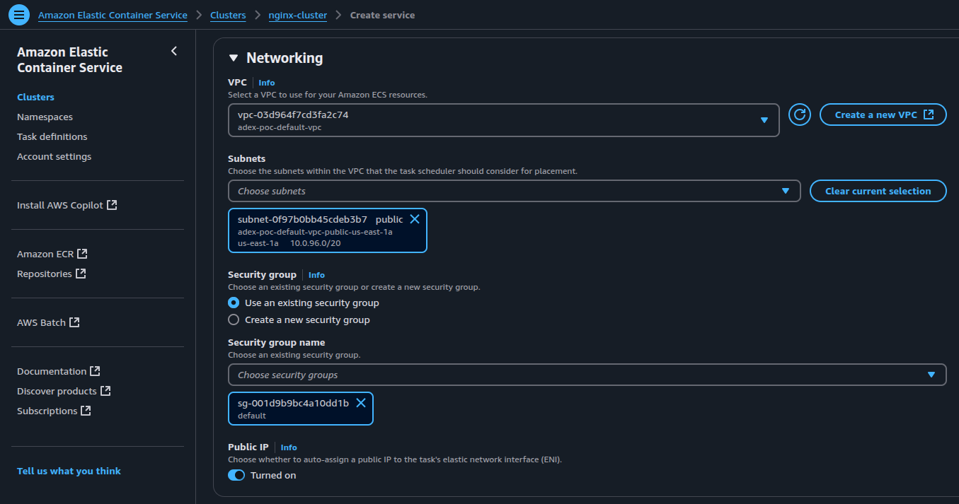Open the VPC selection dropdown
Viewport: 959px width, 504px height.
tap(503, 120)
